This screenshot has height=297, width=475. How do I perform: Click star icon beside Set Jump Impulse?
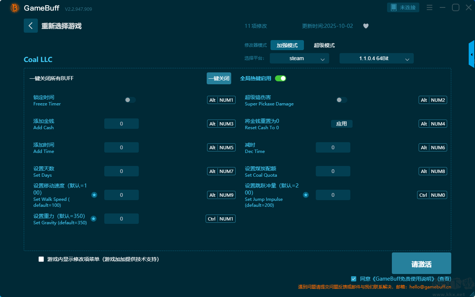(306, 195)
